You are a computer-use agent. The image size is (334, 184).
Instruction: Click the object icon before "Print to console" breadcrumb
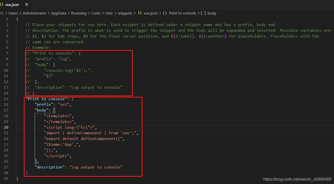click(165, 13)
